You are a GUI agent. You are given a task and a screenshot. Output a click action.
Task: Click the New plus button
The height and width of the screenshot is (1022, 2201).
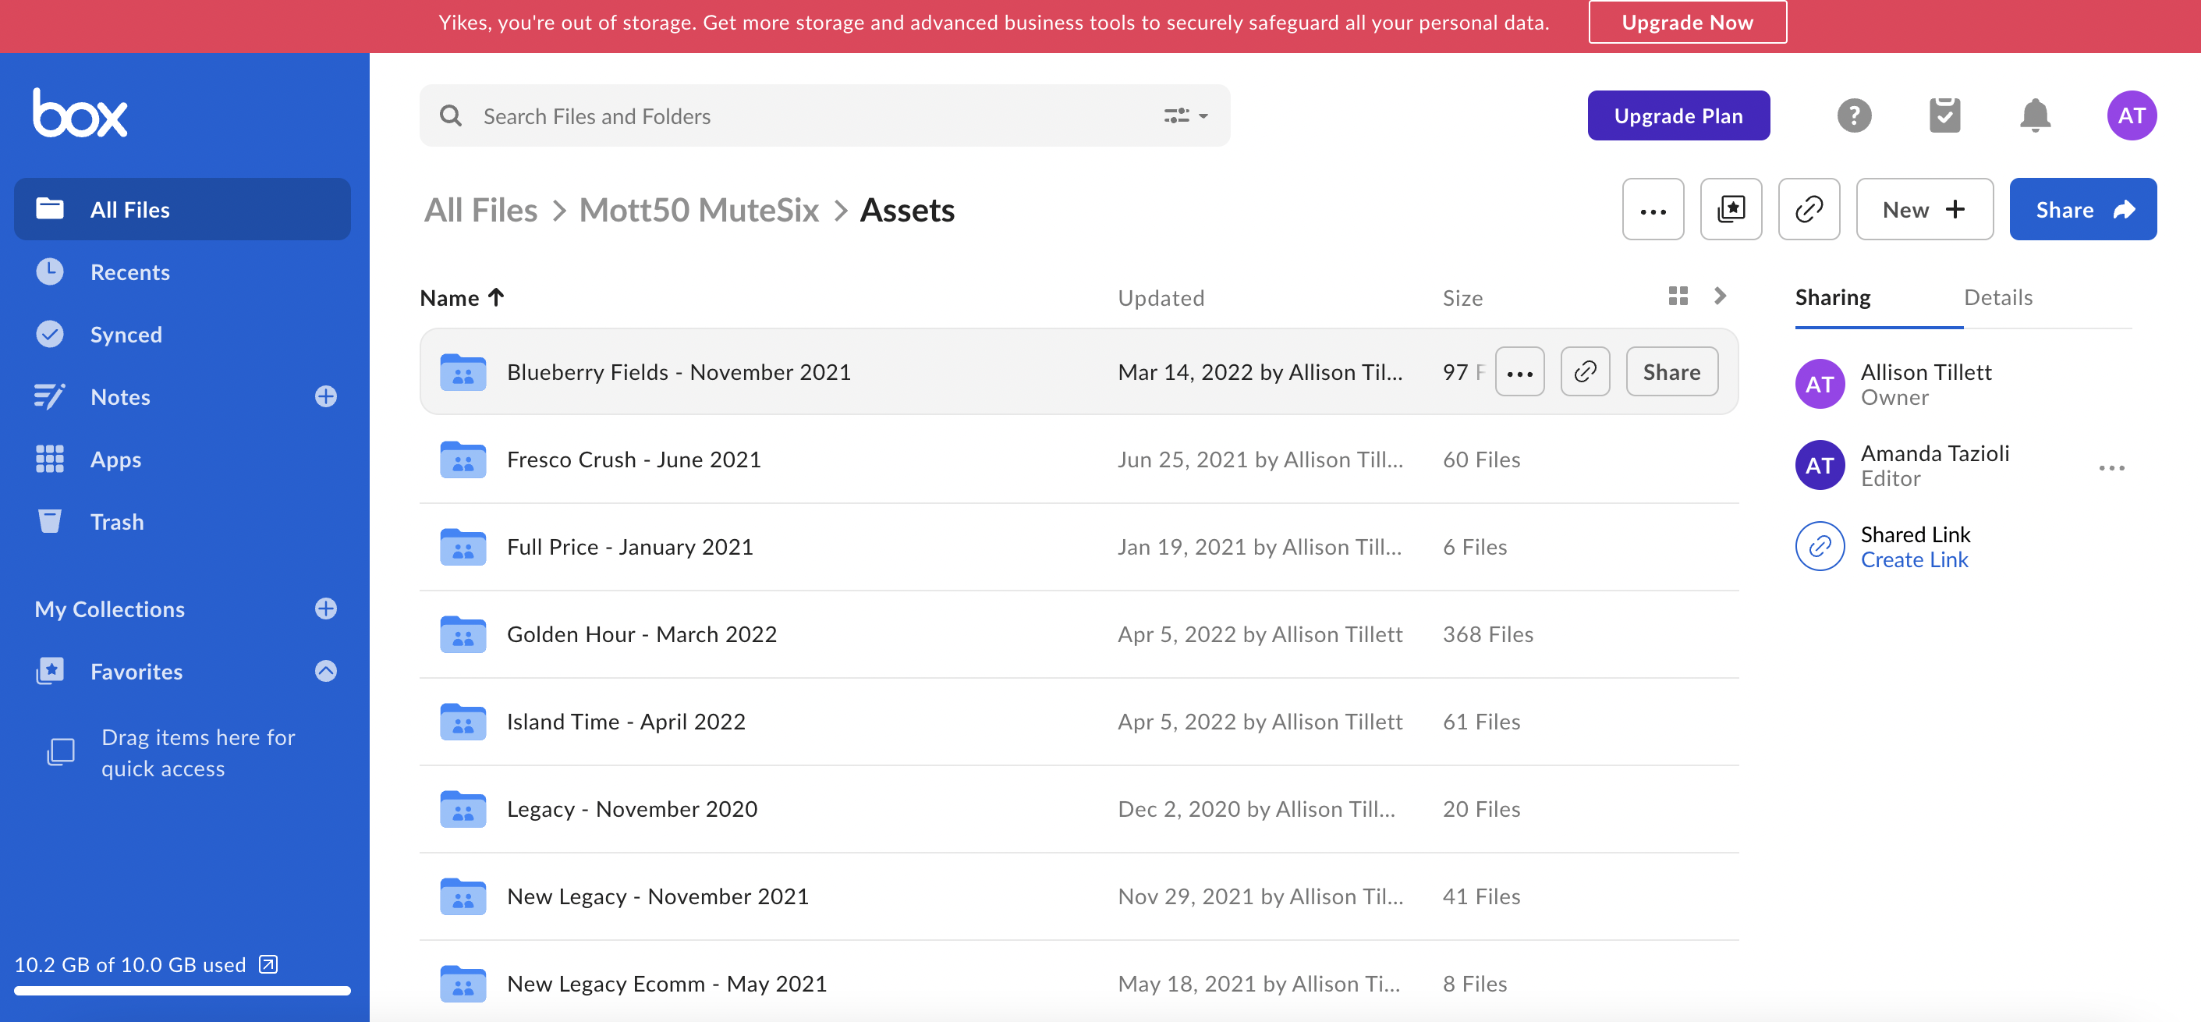(1923, 209)
